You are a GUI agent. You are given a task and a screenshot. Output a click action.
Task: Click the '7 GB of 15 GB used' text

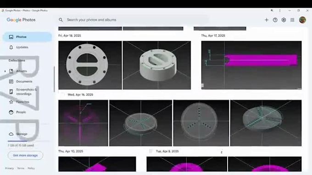21,145
